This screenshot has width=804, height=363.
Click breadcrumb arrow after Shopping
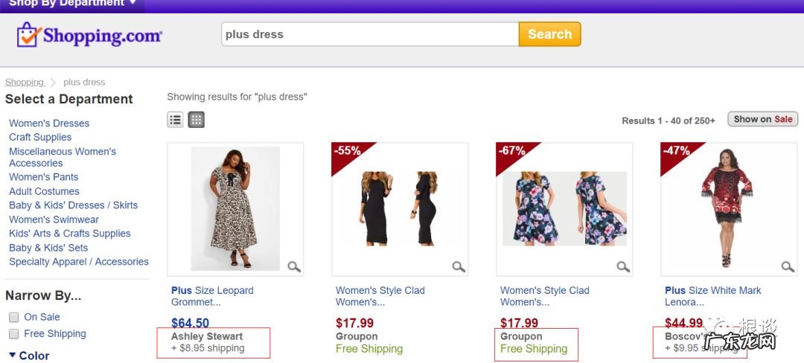(x=54, y=83)
